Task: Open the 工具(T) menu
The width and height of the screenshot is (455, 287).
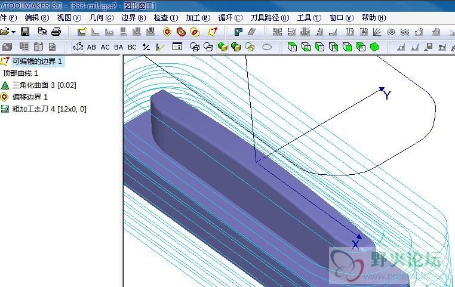Action: point(309,18)
